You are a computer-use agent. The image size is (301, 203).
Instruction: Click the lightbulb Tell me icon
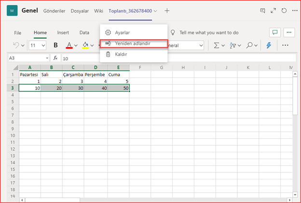[173, 32]
